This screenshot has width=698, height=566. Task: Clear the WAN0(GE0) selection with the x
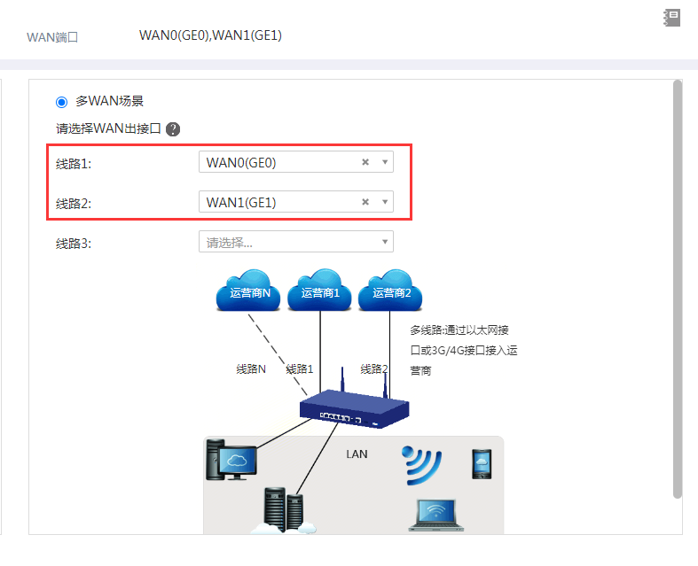pyautogui.click(x=365, y=162)
